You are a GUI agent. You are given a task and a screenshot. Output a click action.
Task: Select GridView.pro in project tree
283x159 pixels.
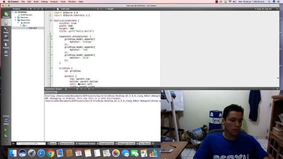click(27, 15)
